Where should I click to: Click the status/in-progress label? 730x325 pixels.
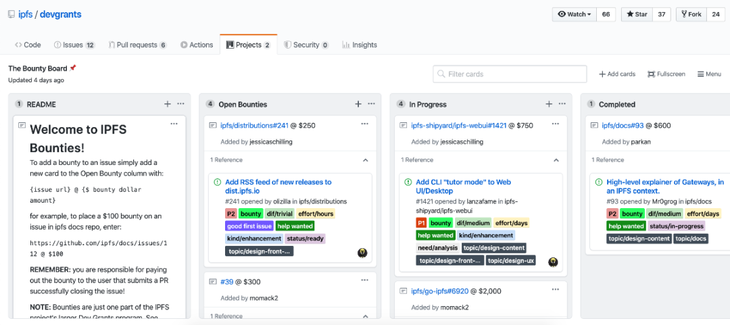tap(677, 226)
